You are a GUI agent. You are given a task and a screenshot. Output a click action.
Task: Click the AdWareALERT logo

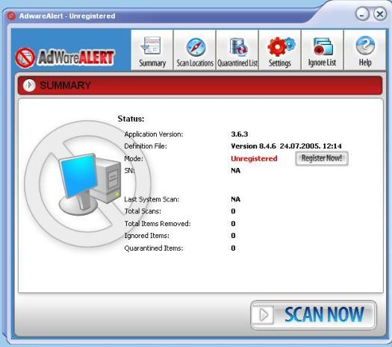(64, 57)
